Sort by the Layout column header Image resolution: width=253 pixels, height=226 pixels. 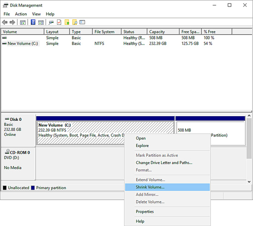click(x=57, y=32)
